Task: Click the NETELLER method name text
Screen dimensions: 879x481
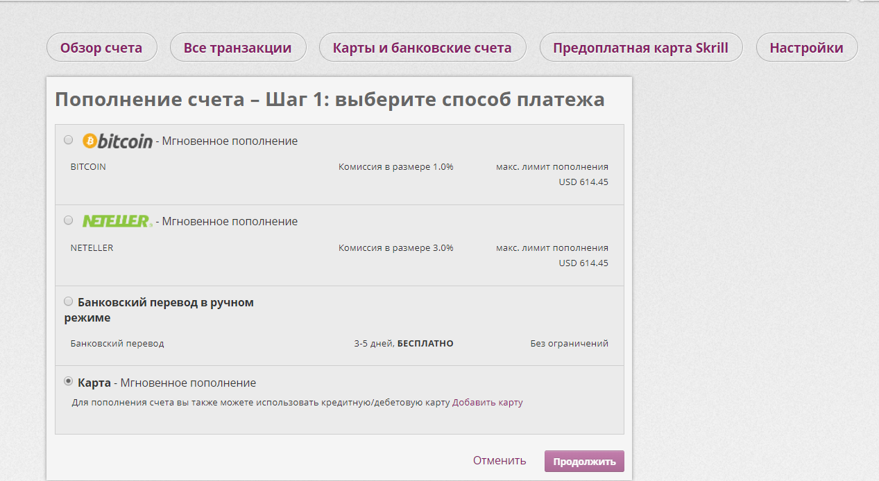Action: pyautogui.click(x=92, y=247)
